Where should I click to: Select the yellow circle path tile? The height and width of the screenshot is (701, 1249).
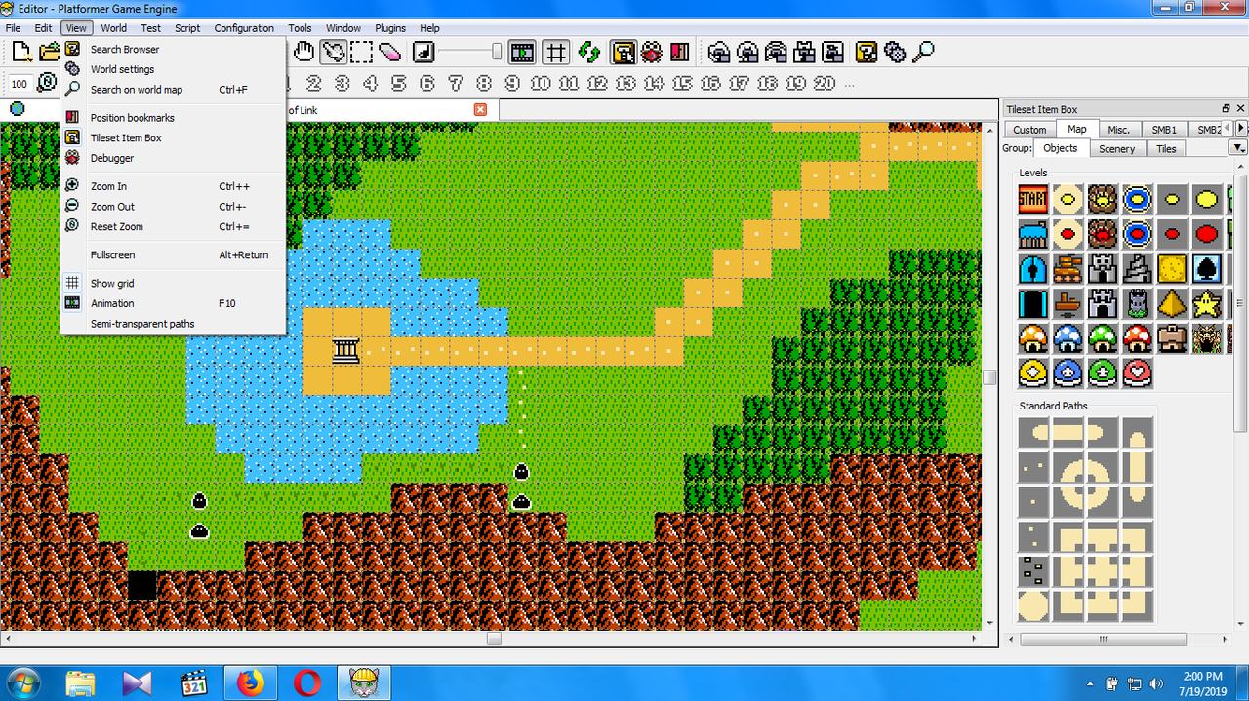1033,605
